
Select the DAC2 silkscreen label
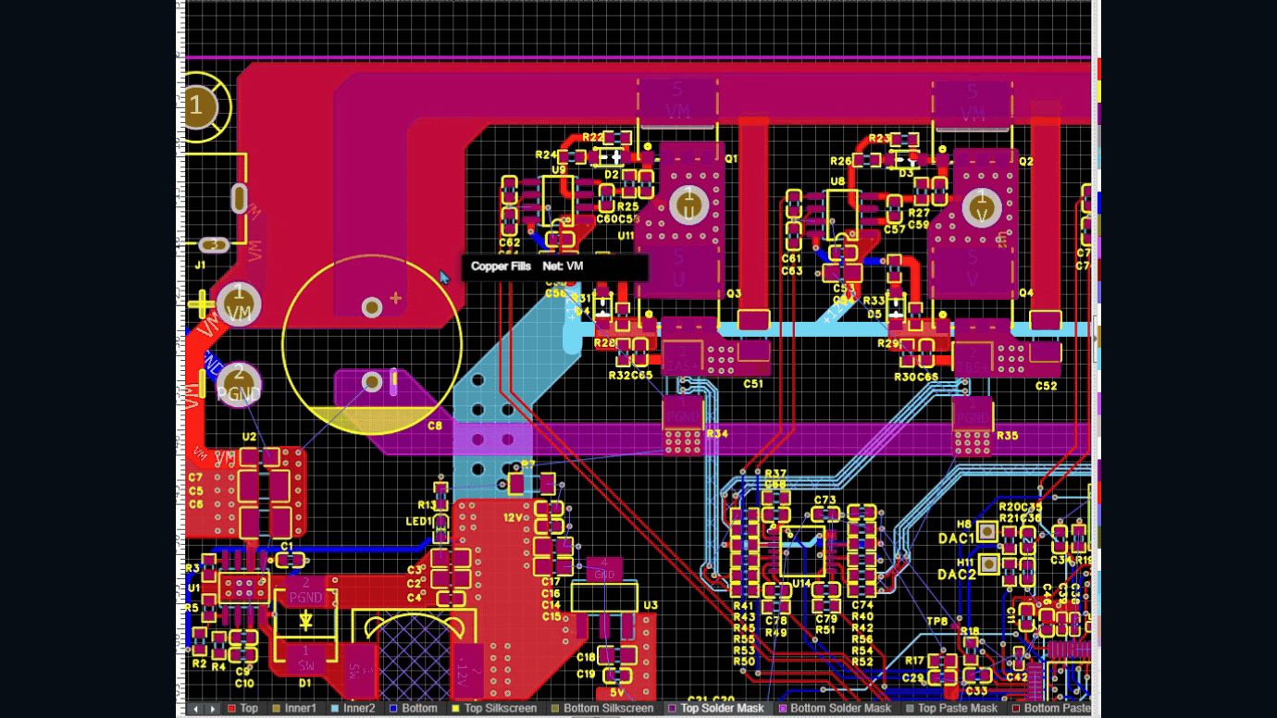[x=957, y=575]
